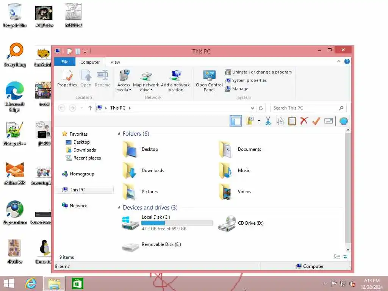Select Network in navigation pane
The image size is (388, 291).
[78, 205]
